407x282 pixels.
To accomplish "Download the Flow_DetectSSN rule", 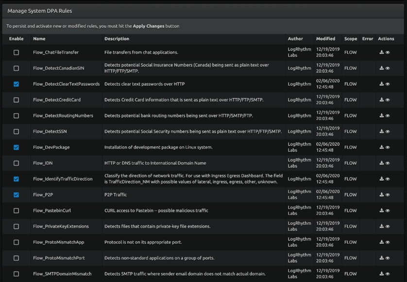I will (382, 132).
